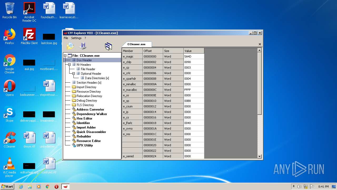Screen dimensions: 337x190
Task: Click the CFF Explorer taskbar button
Action: [x=66, y=187]
